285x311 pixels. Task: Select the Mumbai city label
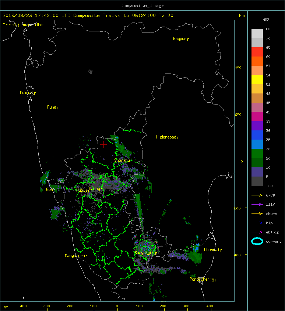tap(27, 93)
